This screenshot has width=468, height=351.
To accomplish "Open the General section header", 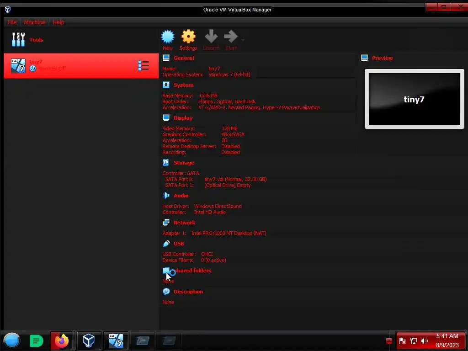I will tap(184, 58).
